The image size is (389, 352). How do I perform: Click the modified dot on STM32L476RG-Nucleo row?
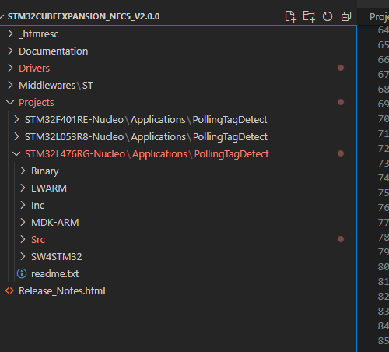click(x=341, y=153)
